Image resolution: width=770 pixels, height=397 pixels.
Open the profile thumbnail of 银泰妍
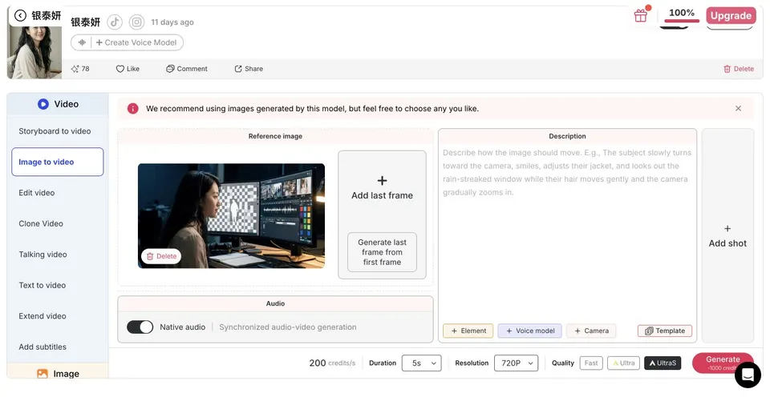pos(34,51)
